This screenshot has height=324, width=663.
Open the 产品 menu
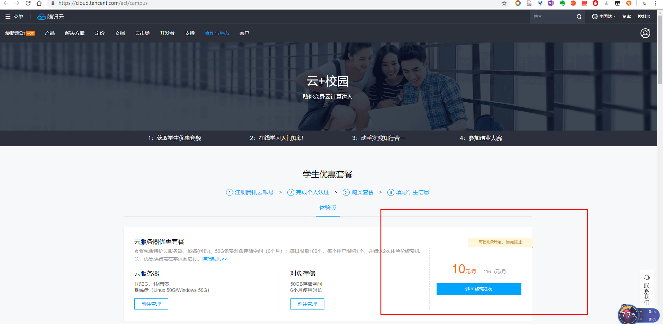[50, 33]
